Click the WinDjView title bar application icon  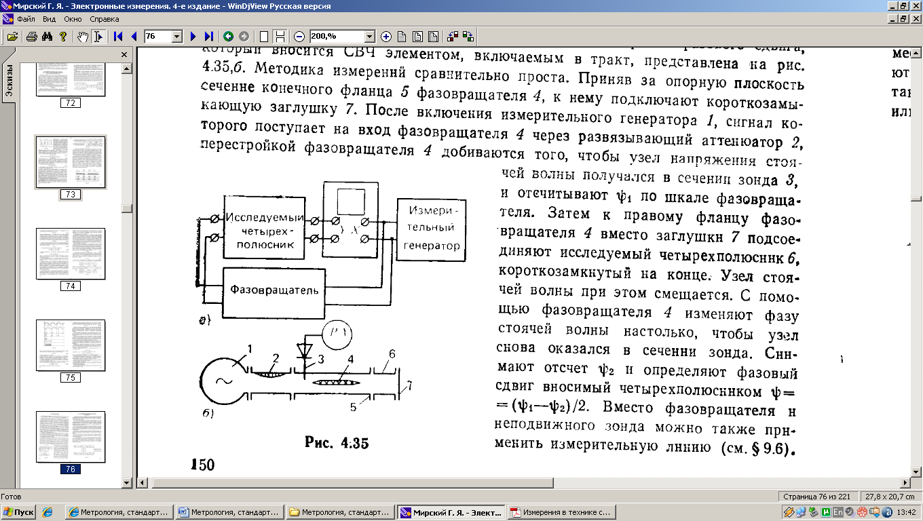tap(7, 6)
